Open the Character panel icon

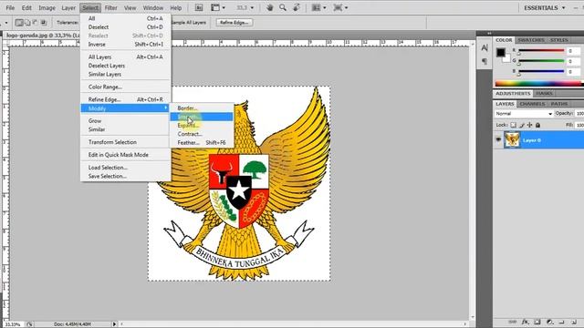click(x=485, y=48)
